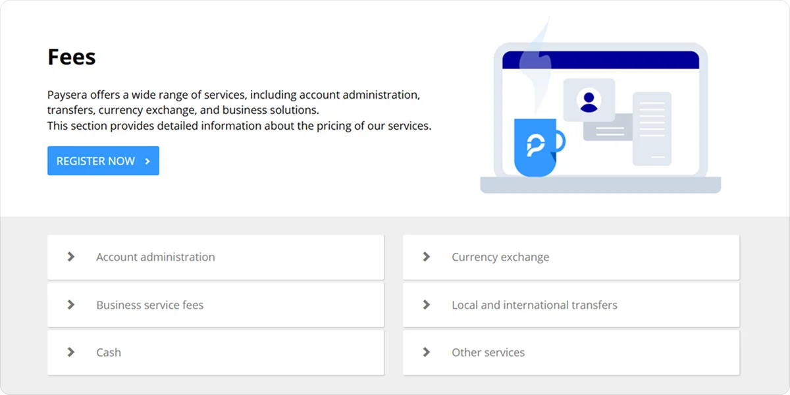This screenshot has width=790, height=395.
Task: Expand Local and international transfers chevron
Action: click(427, 305)
